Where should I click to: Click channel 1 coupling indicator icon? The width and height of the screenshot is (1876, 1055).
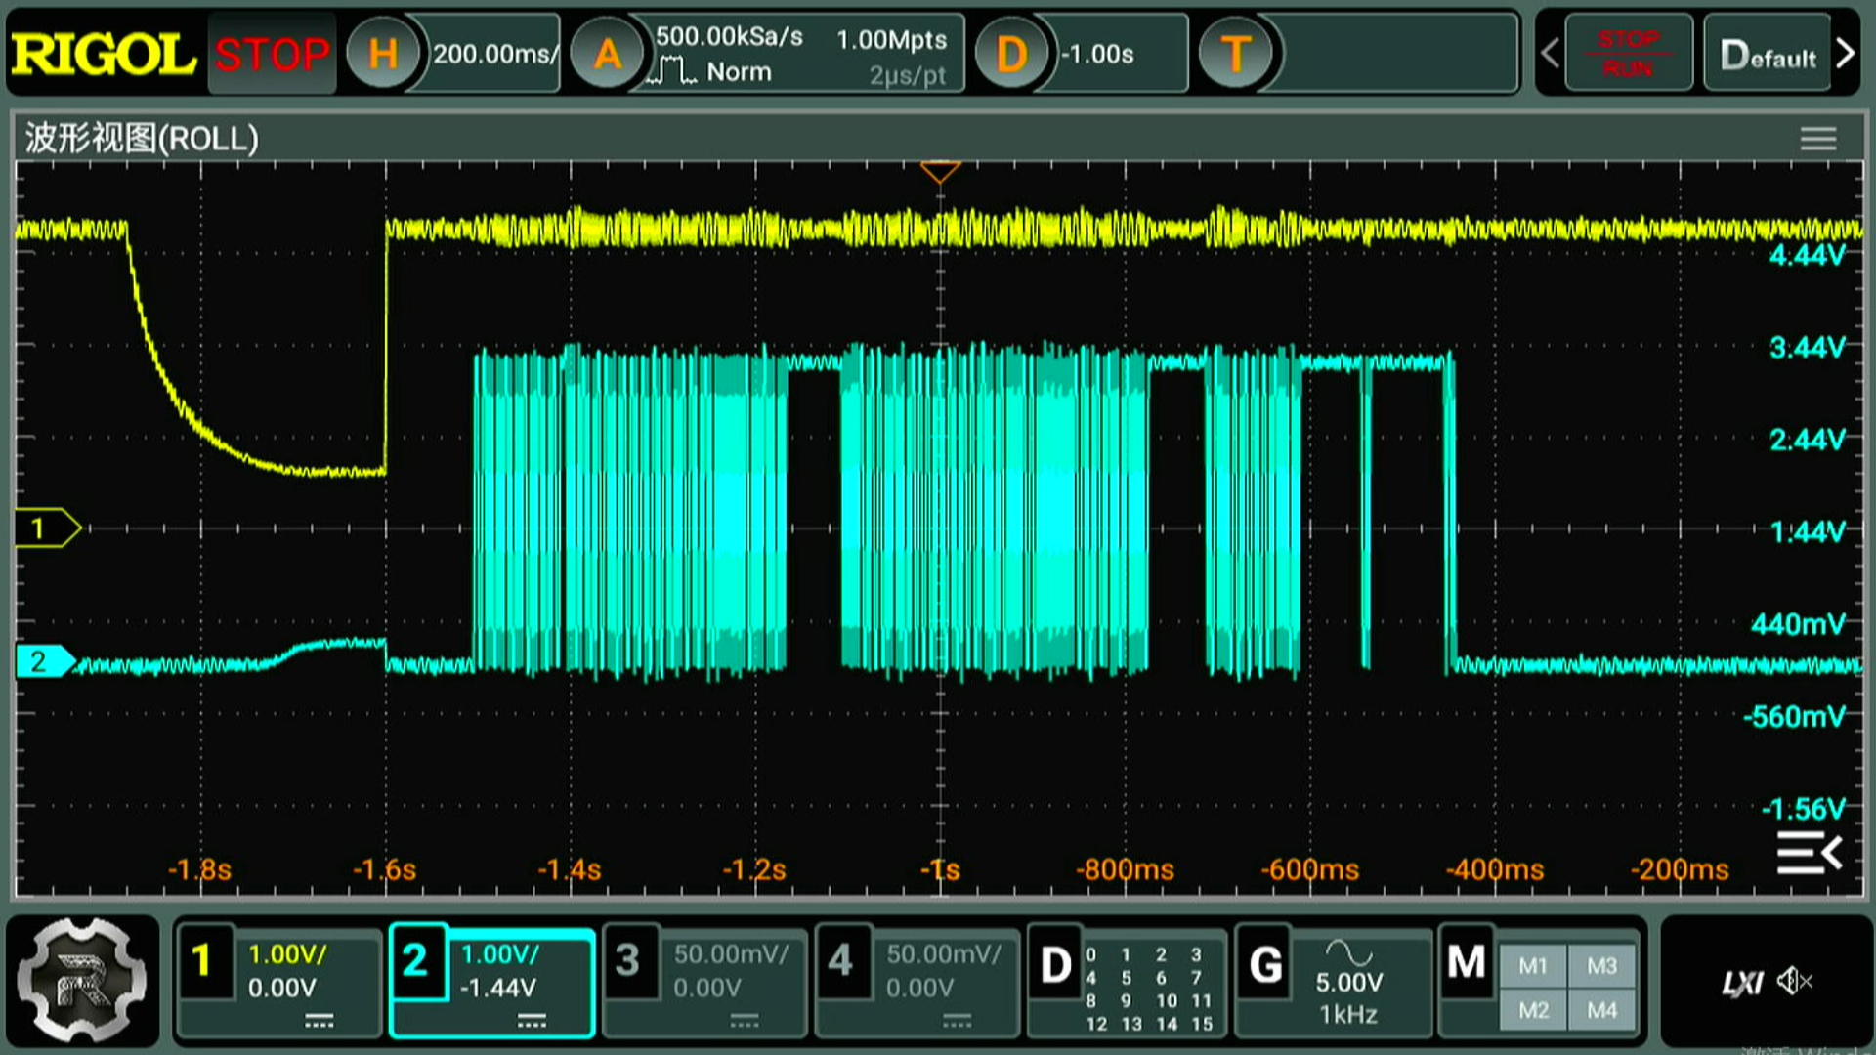click(319, 1022)
